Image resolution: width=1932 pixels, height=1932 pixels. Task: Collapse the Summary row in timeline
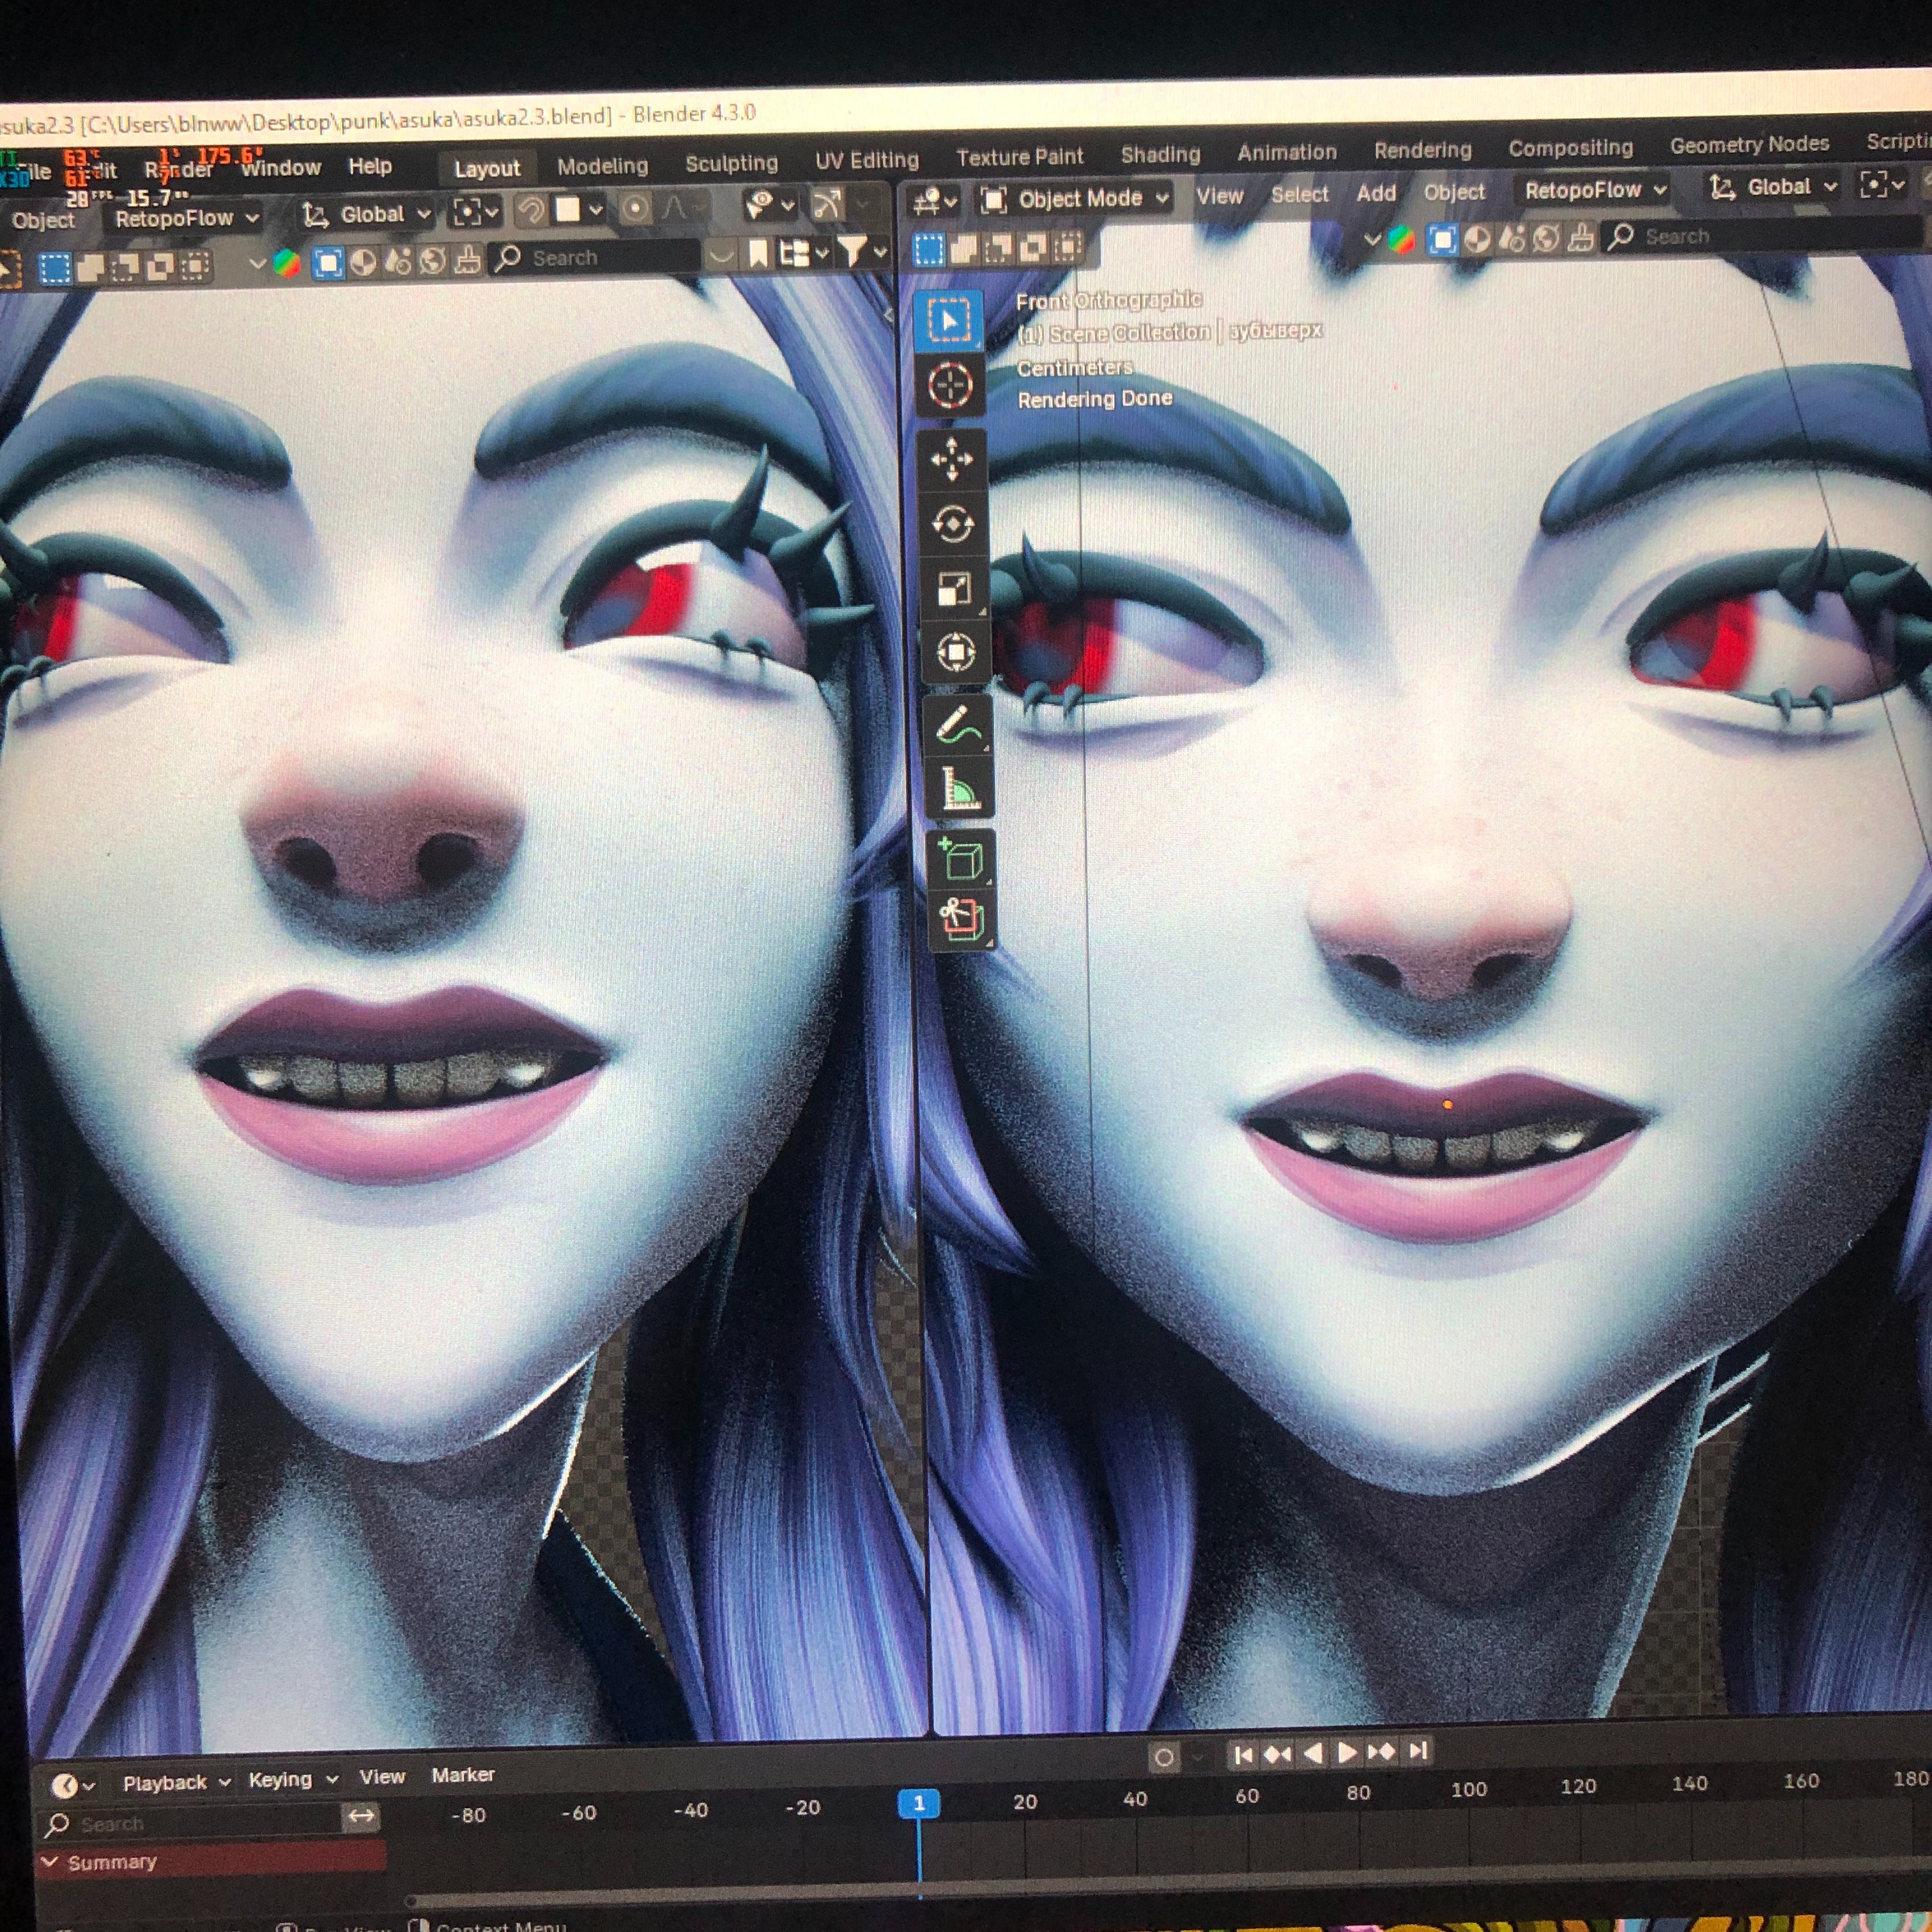(x=50, y=1861)
